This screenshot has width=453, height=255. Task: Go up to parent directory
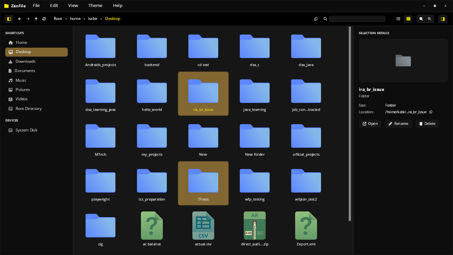pos(36,19)
